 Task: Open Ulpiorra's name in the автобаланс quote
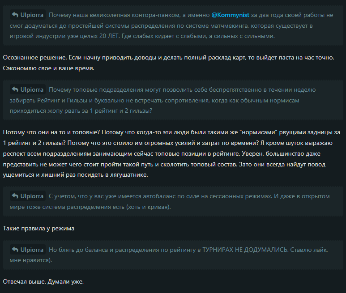pyautogui.click(x=32, y=196)
